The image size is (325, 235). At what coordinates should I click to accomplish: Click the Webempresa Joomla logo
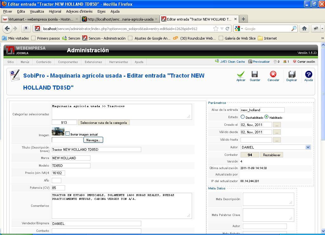26,50
